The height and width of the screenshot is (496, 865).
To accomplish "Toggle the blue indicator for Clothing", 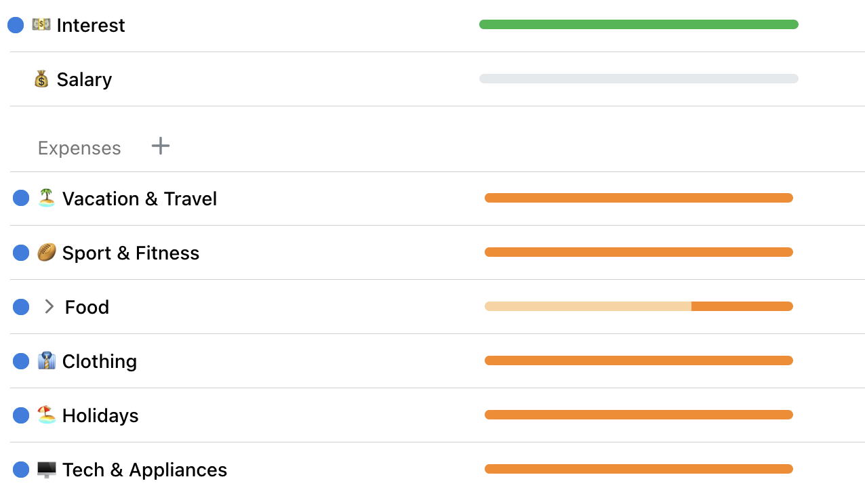I will click(20, 360).
